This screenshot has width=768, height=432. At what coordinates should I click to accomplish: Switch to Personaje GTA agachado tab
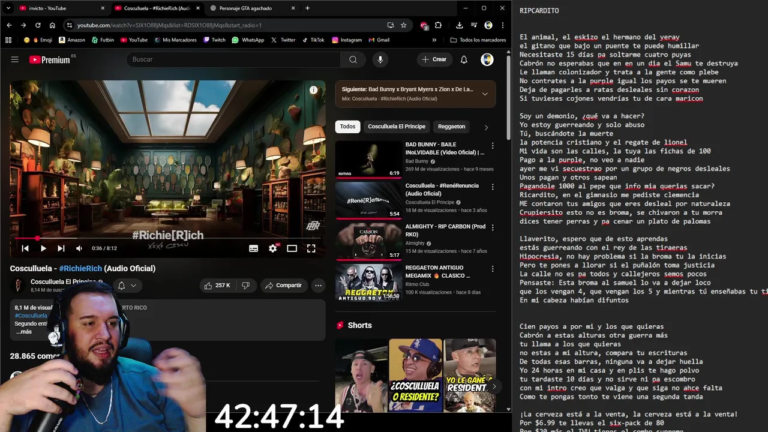pos(252,8)
